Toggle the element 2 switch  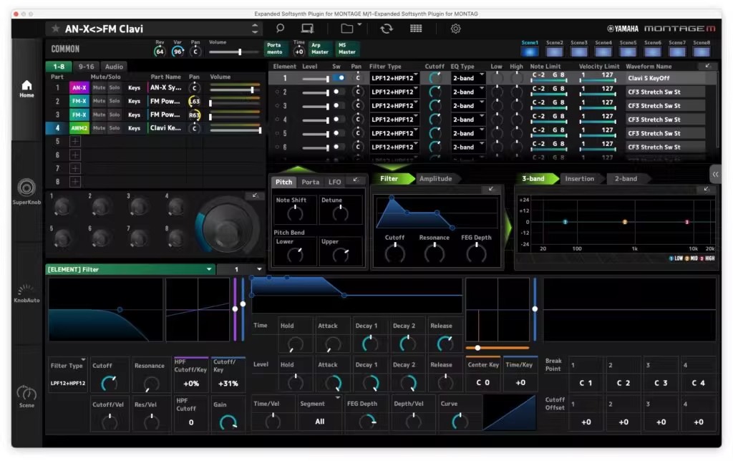coord(338,92)
